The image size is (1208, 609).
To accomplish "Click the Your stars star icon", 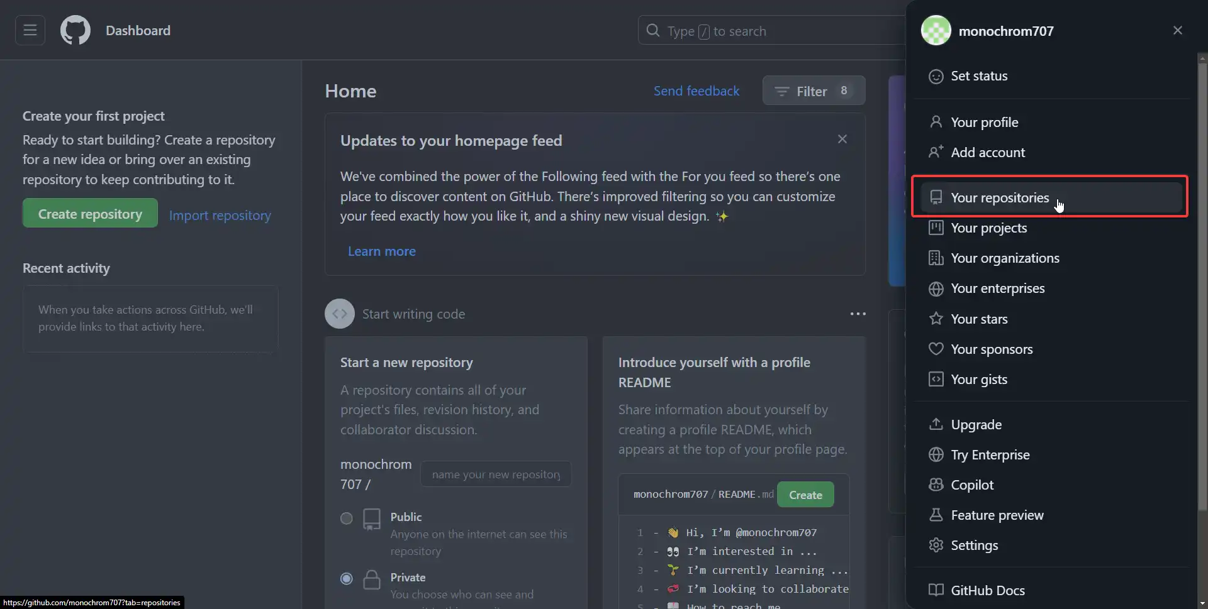I will [936, 319].
